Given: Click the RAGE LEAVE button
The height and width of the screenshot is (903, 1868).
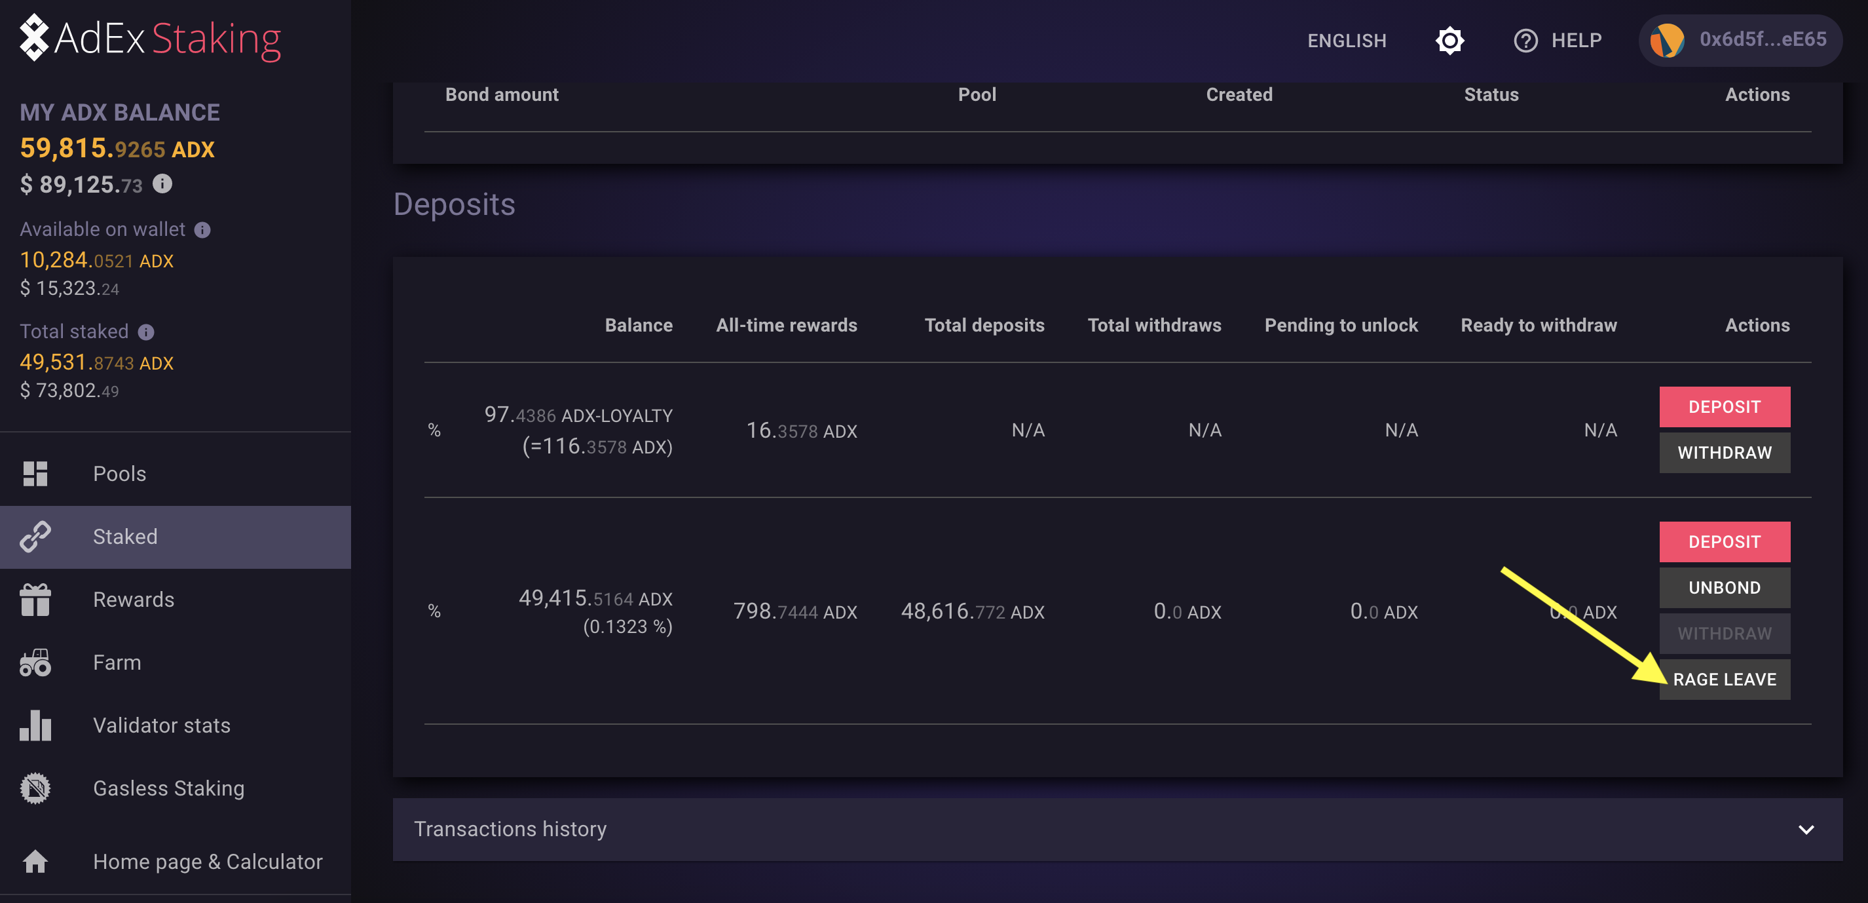Looking at the screenshot, I should pyautogui.click(x=1724, y=680).
